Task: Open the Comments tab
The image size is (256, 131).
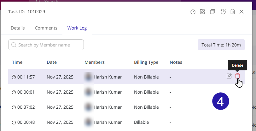Action: click(46, 28)
